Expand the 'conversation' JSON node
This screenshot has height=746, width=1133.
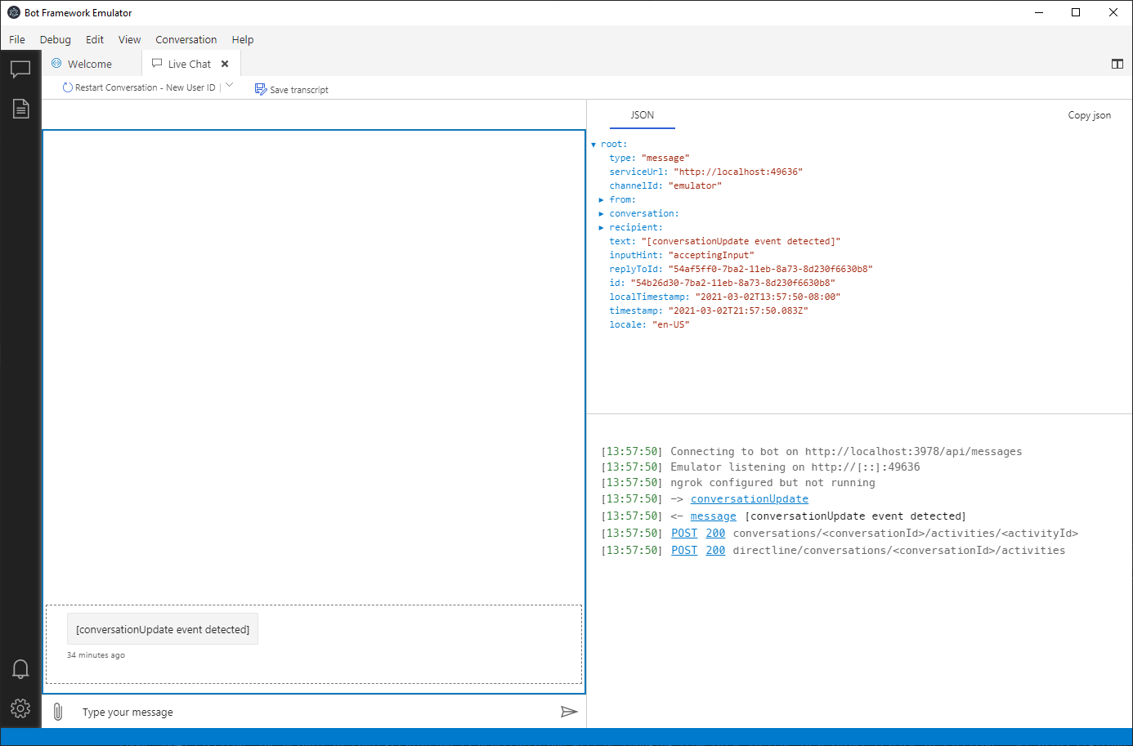[601, 214]
